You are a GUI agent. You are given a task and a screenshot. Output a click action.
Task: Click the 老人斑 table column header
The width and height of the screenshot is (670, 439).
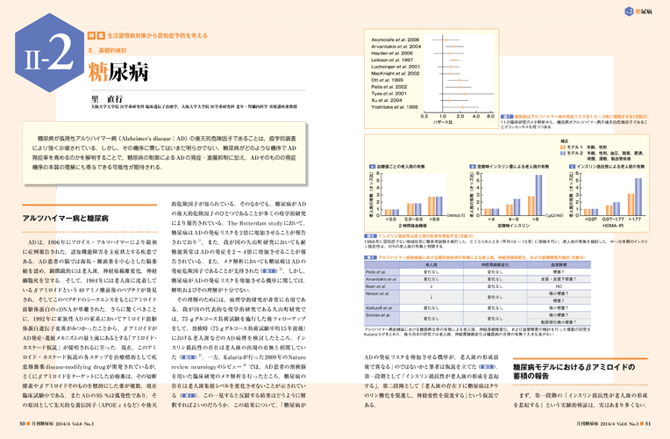pyautogui.click(x=431, y=265)
